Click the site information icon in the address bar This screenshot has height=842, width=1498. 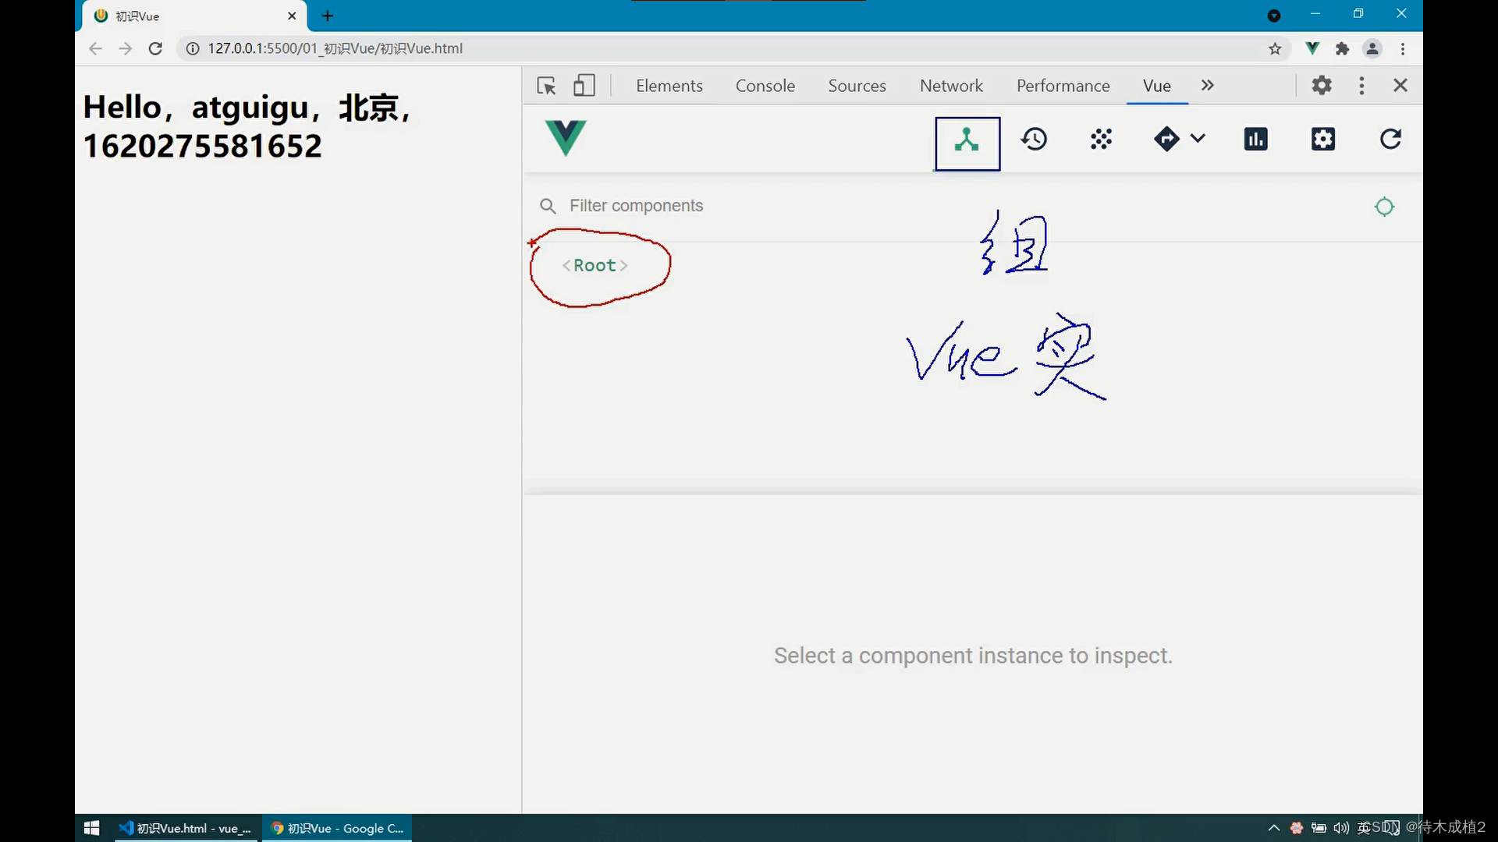192,48
